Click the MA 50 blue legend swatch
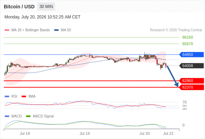The width and height of the screenshot is (205, 139). click(56, 30)
